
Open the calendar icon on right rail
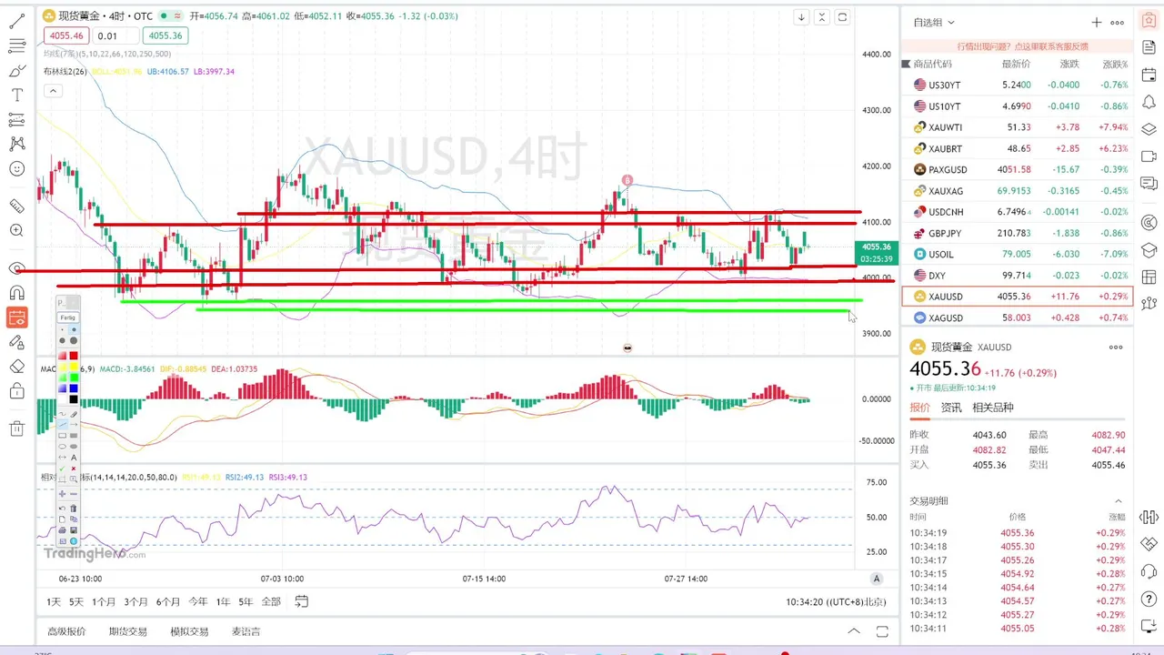(1149, 76)
